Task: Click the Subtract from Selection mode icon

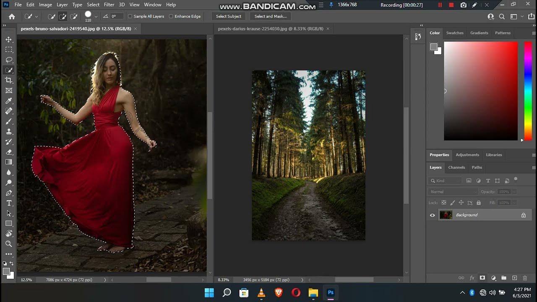Action: point(73,16)
